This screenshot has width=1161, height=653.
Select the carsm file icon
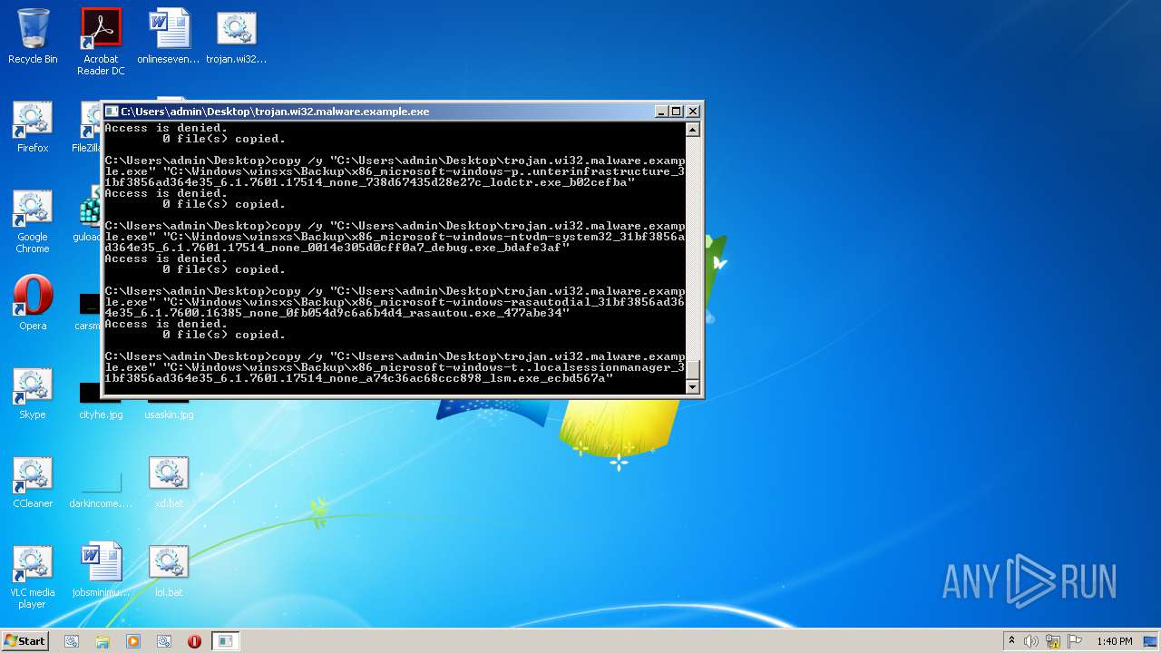[x=87, y=310]
